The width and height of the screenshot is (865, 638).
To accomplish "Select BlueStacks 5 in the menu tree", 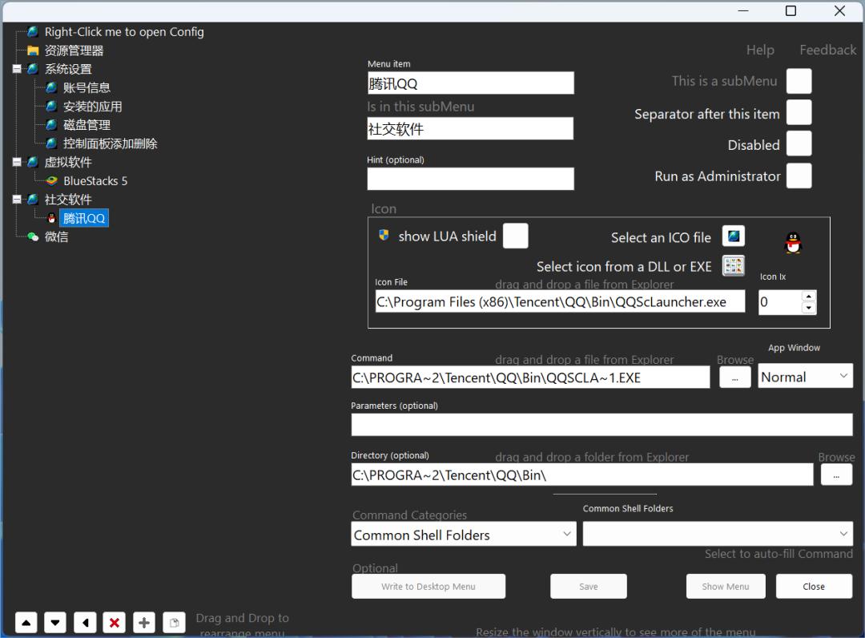I will point(95,181).
